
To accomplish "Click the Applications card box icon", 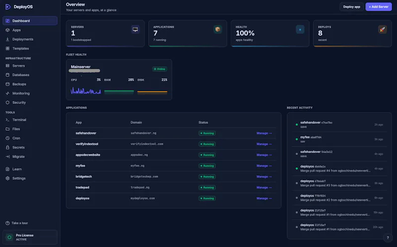I will pyautogui.click(x=217, y=29).
